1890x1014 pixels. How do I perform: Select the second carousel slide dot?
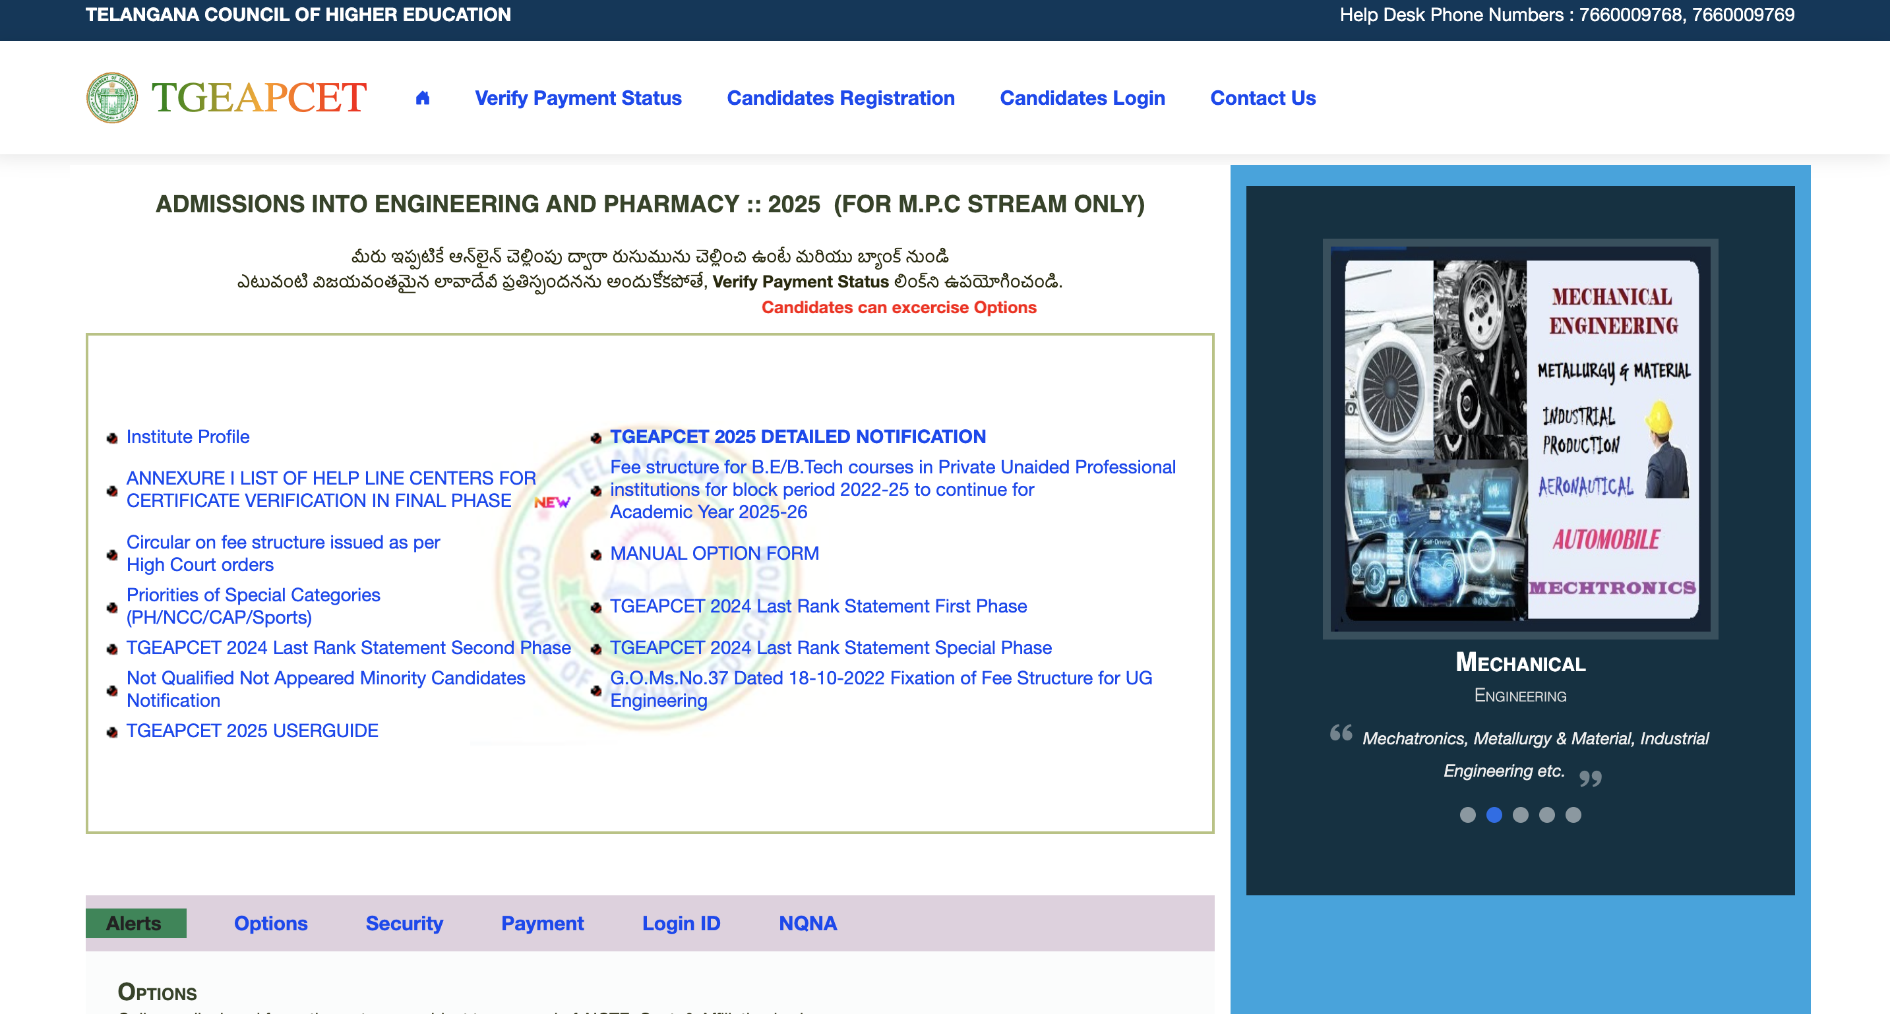pyautogui.click(x=1494, y=814)
